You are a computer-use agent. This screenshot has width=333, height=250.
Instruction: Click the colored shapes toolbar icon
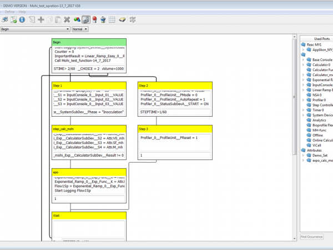coord(77,20)
